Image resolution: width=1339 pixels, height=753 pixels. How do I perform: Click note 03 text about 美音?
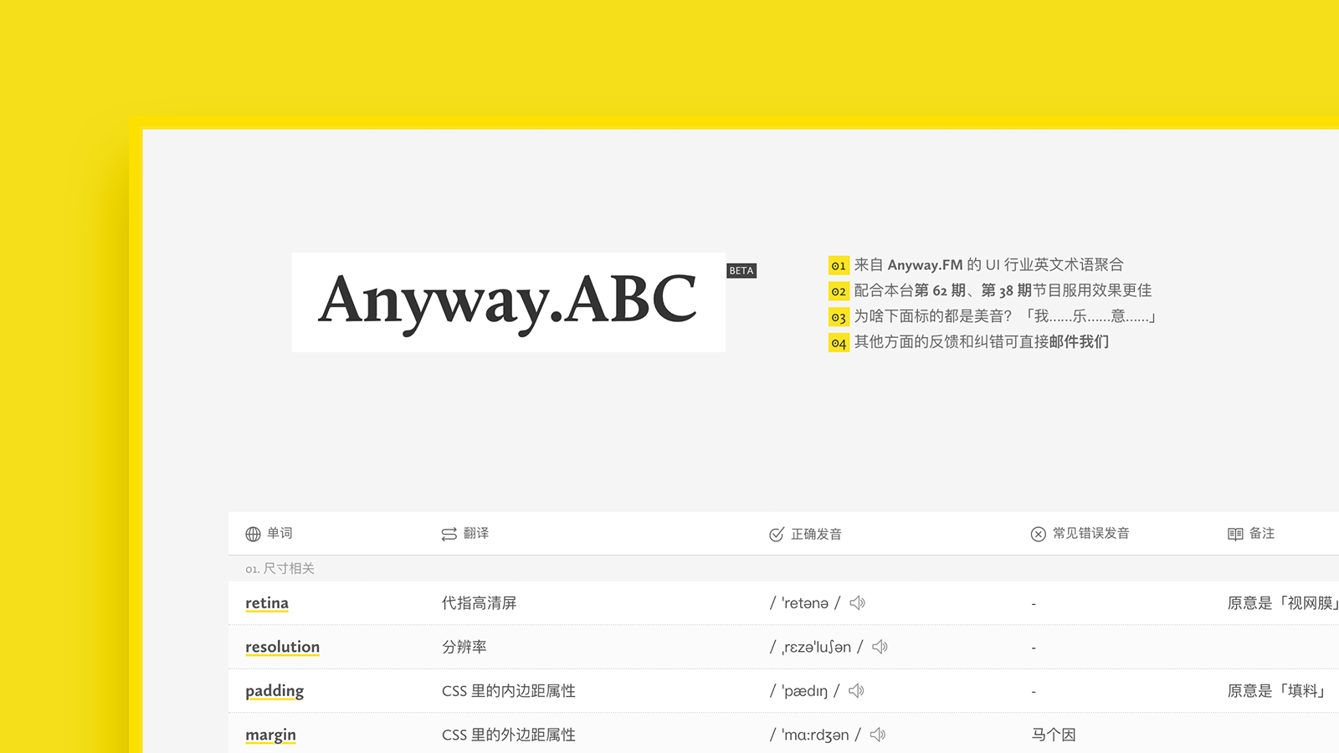[1004, 316]
